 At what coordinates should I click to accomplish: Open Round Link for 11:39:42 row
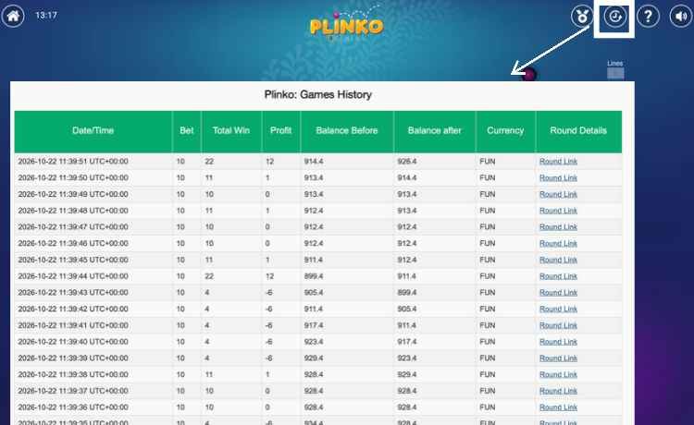[x=558, y=309]
